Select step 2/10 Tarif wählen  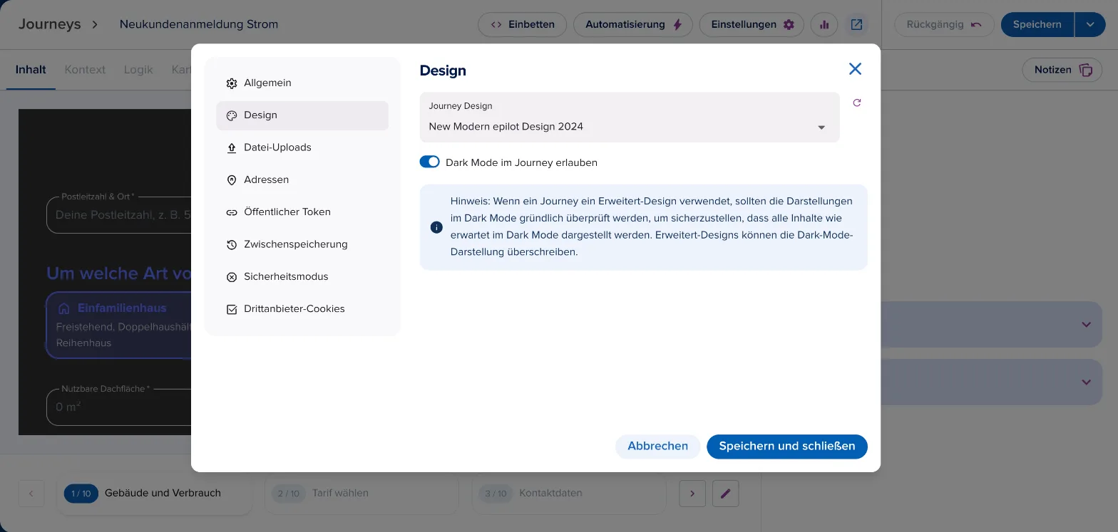coord(361,493)
